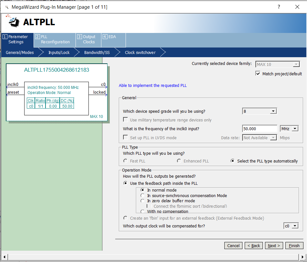Image resolution: width=307 pixels, height=262 pixels.
Task: Select Use the feedback path inside PLL
Action: 126,183
